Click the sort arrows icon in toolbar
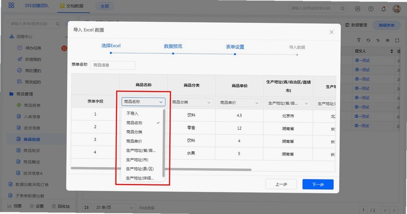407x214 pixels. [378, 40]
